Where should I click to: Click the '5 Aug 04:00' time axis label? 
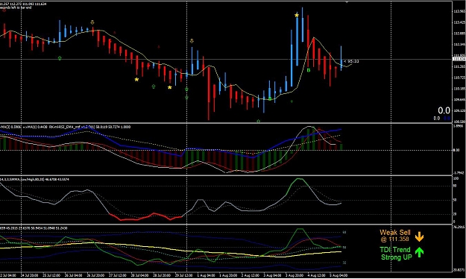(339, 276)
